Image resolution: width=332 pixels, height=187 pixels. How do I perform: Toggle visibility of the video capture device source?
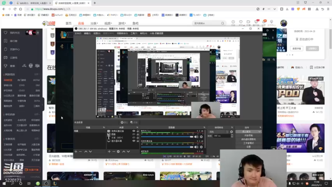tap(134, 131)
